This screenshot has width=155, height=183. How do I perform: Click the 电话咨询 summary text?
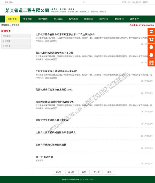click(40, 160)
